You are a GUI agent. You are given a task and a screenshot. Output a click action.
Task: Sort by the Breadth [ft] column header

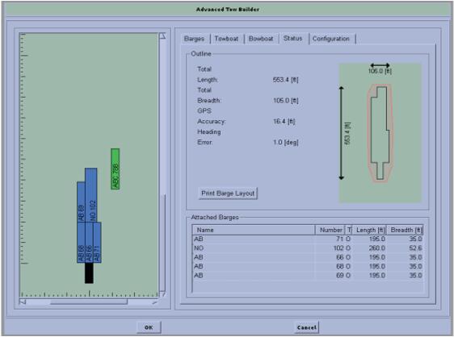pos(405,230)
